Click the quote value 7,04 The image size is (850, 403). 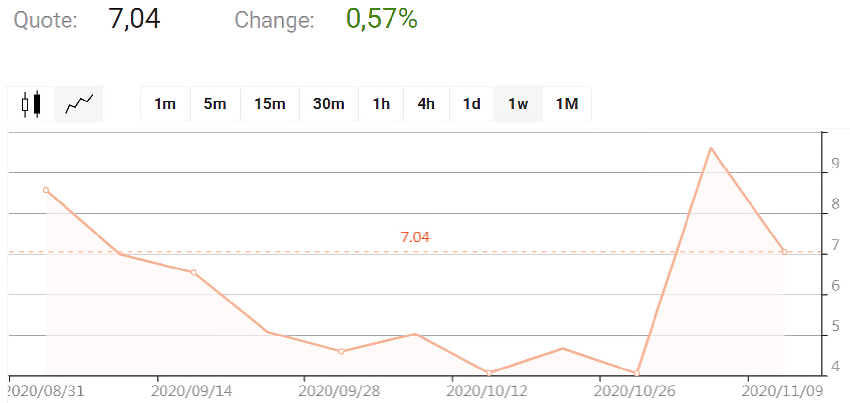point(134,19)
